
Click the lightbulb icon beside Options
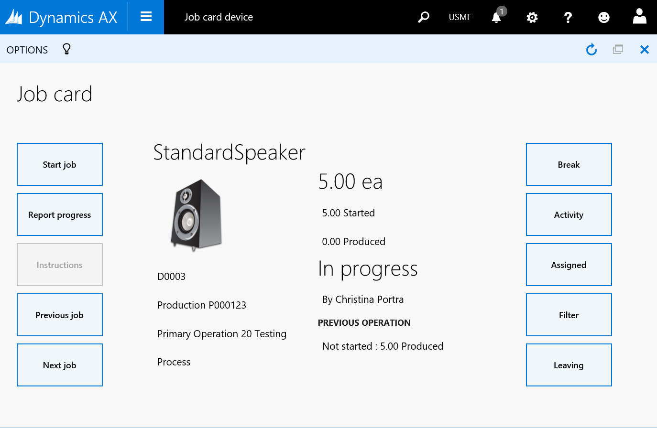[x=66, y=49]
